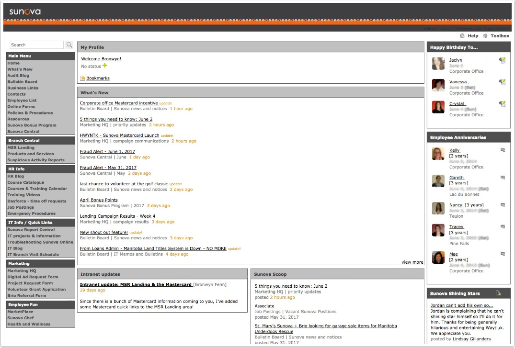Open Associate job posting in Sunova Scoop
The image size is (515, 348).
(x=264, y=306)
